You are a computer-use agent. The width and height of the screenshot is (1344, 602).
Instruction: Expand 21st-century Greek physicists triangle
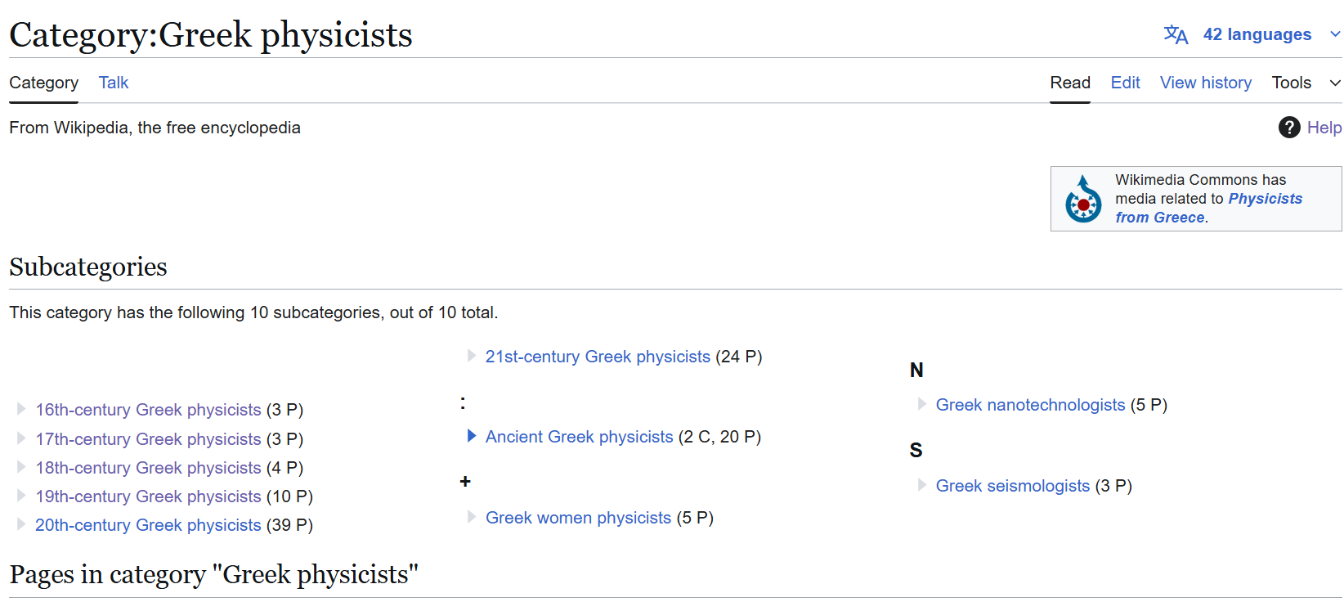[x=472, y=356]
